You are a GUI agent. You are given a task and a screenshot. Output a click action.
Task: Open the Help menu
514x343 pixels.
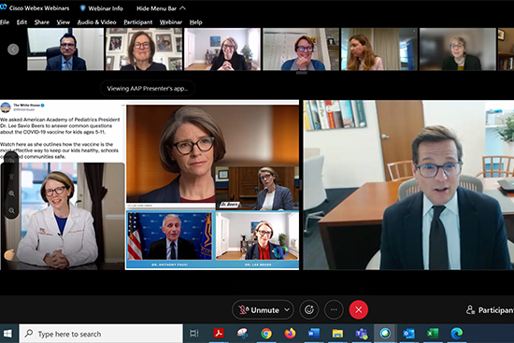(x=195, y=22)
